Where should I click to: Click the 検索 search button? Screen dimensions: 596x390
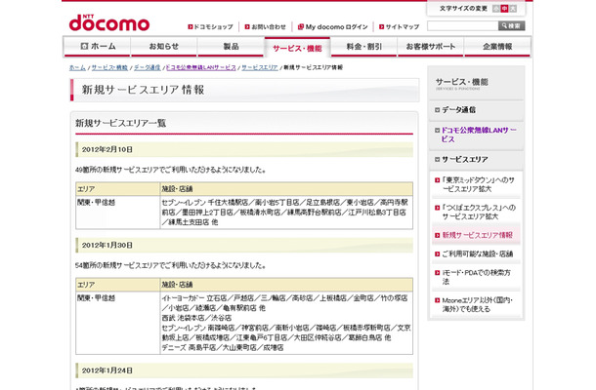coord(512,25)
